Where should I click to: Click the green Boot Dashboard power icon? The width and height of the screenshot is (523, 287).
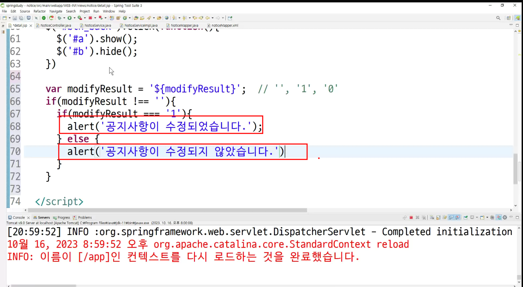44,18
